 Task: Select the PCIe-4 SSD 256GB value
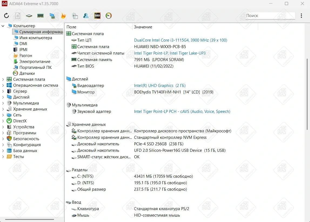(159, 144)
